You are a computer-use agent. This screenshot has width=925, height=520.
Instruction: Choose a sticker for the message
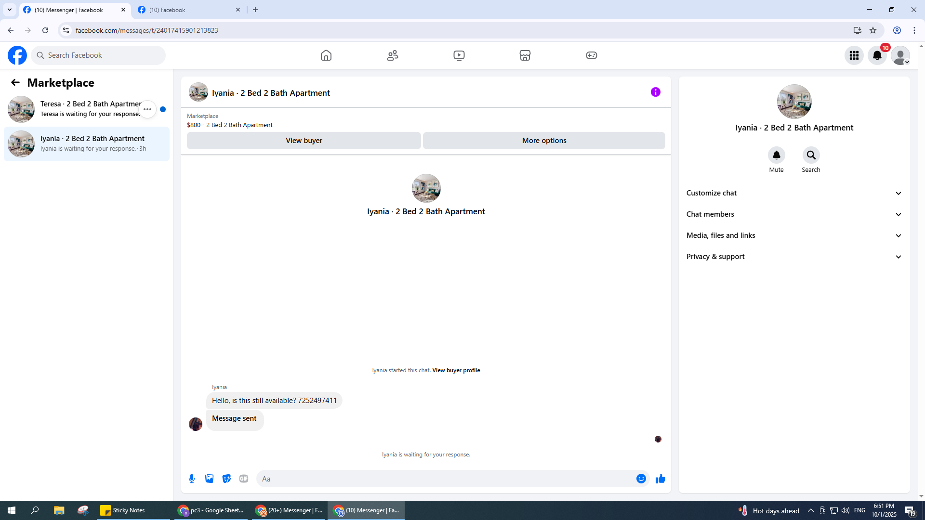tap(226, 479)
